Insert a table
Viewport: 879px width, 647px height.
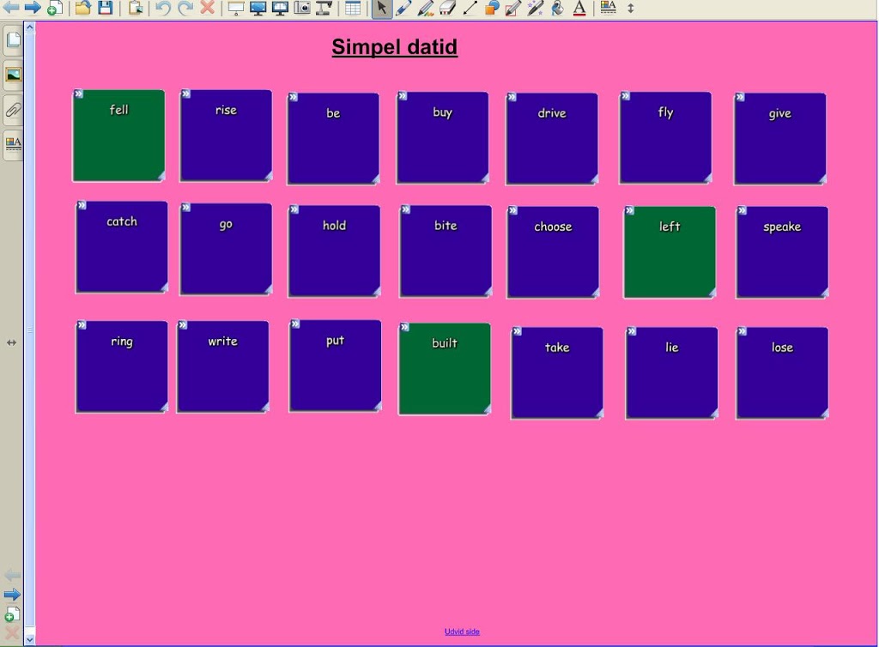point(353,8)
